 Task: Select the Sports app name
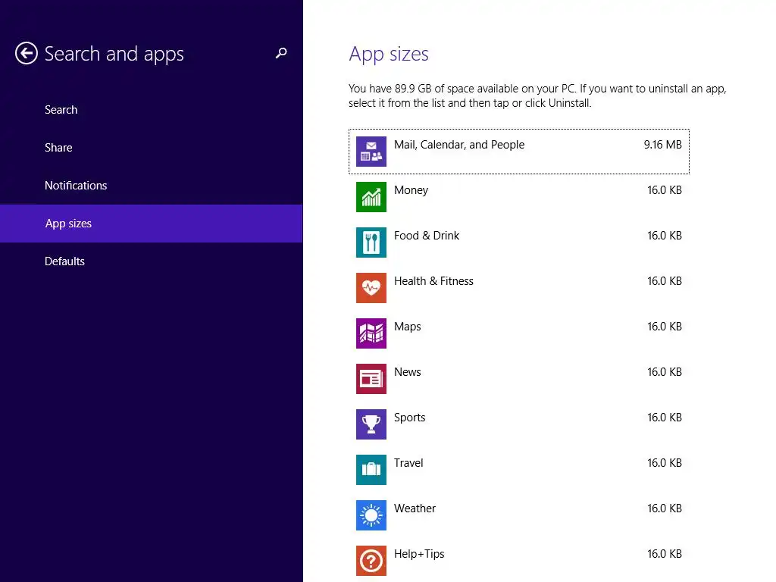[410, 418]
